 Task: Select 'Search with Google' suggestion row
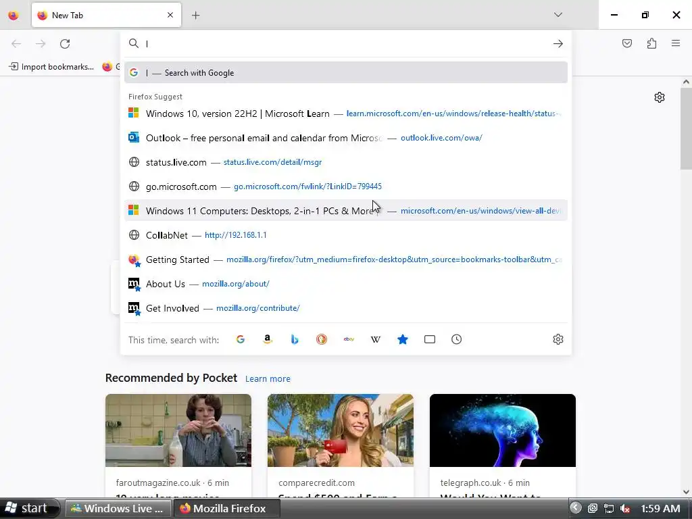[345, 73]
